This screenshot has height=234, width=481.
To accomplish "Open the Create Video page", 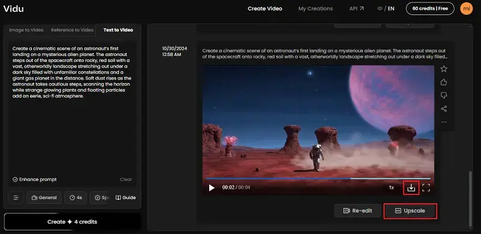I will point(265,8).
